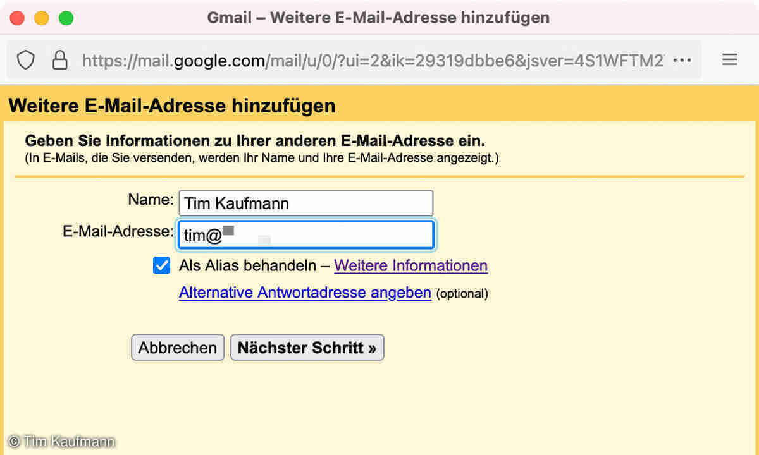Click the Name field containing Tim Kaufmann
The image size is (759, 455).
306,203
